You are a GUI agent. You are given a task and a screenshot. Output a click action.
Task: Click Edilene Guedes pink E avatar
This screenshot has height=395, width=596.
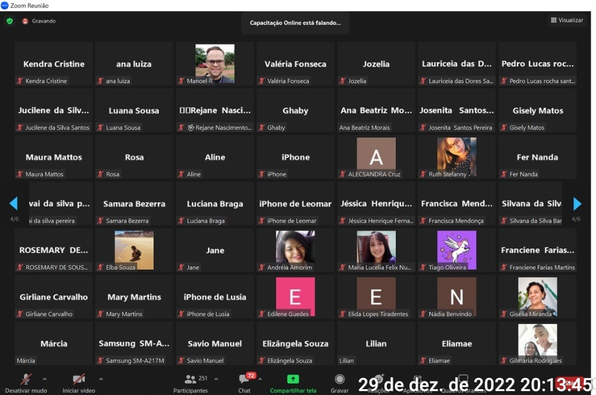tap(295, 296)
